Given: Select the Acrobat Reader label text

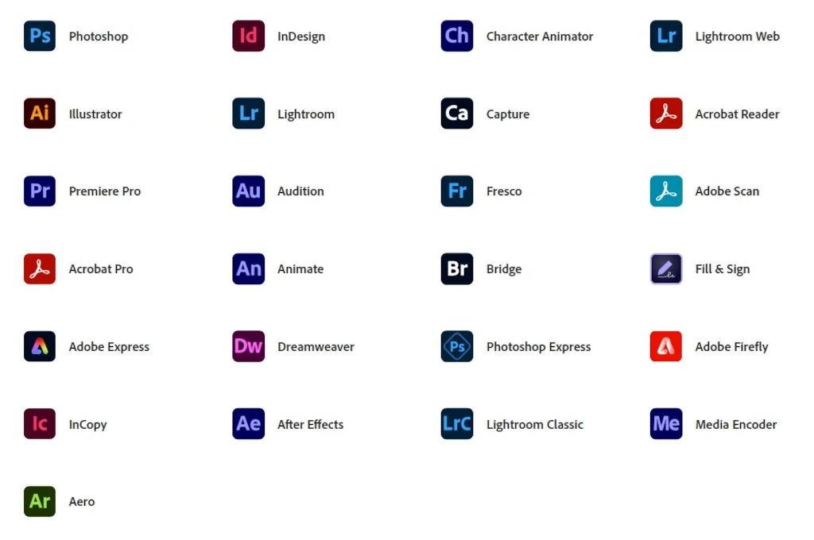Looking at the screenshot, I should tap(737, 114).
